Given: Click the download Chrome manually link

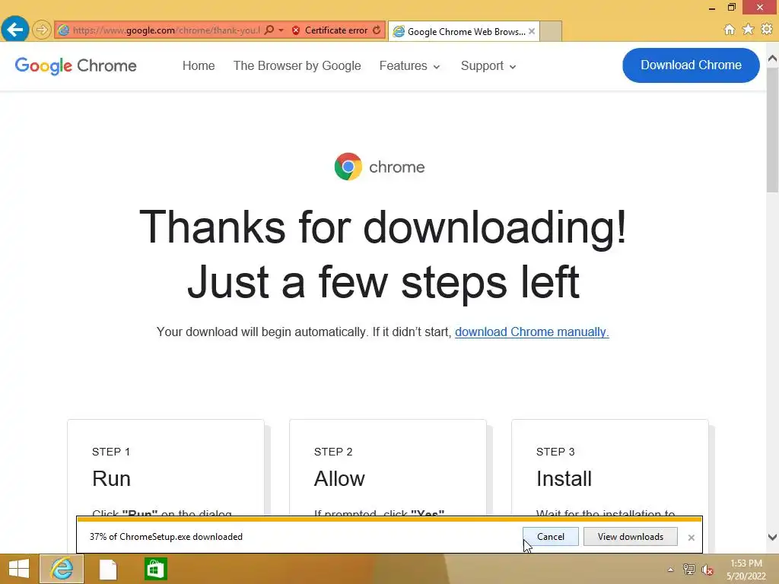Looking at the screenshot, I should tap(532, 332).
